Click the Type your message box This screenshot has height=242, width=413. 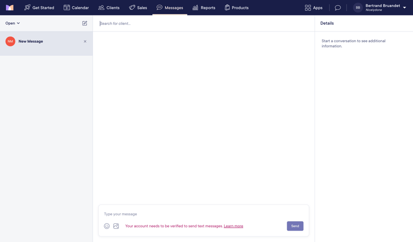pos(203,214)
